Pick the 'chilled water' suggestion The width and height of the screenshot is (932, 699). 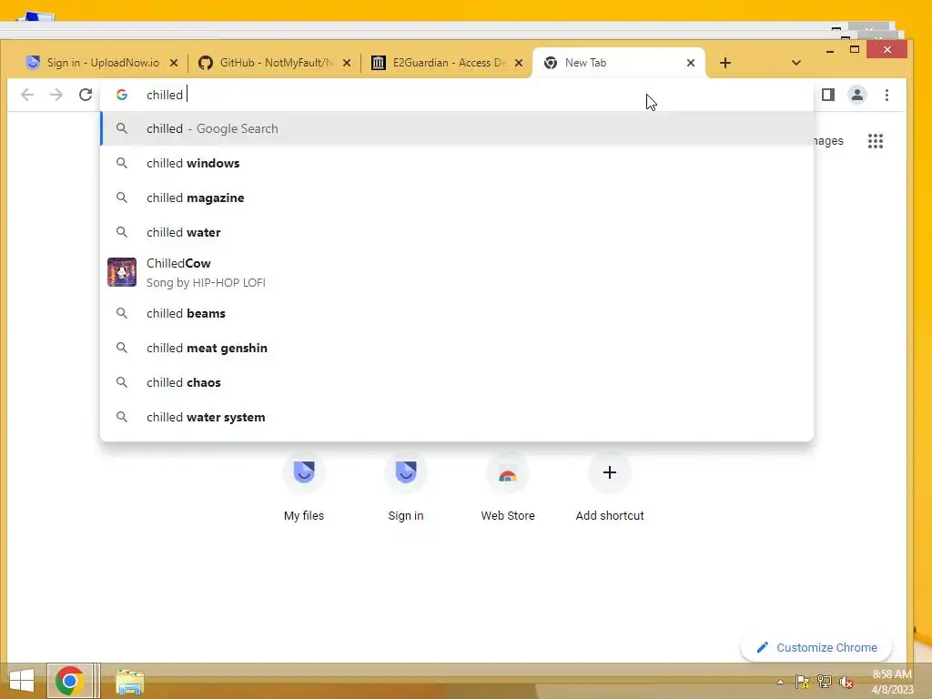pyautogui.click(x=457, y=232)
